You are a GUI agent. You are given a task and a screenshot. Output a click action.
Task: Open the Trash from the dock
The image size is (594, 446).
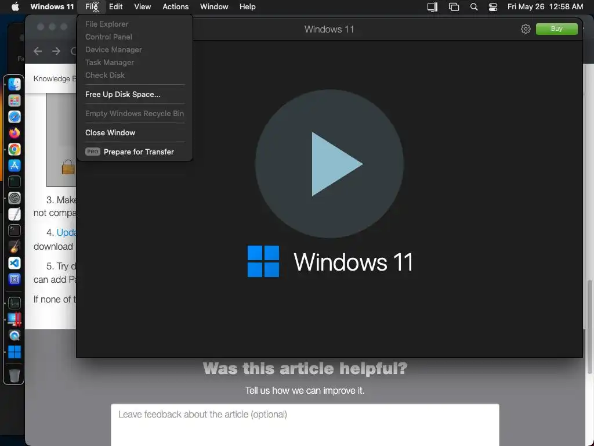click(x=15, y=376)
